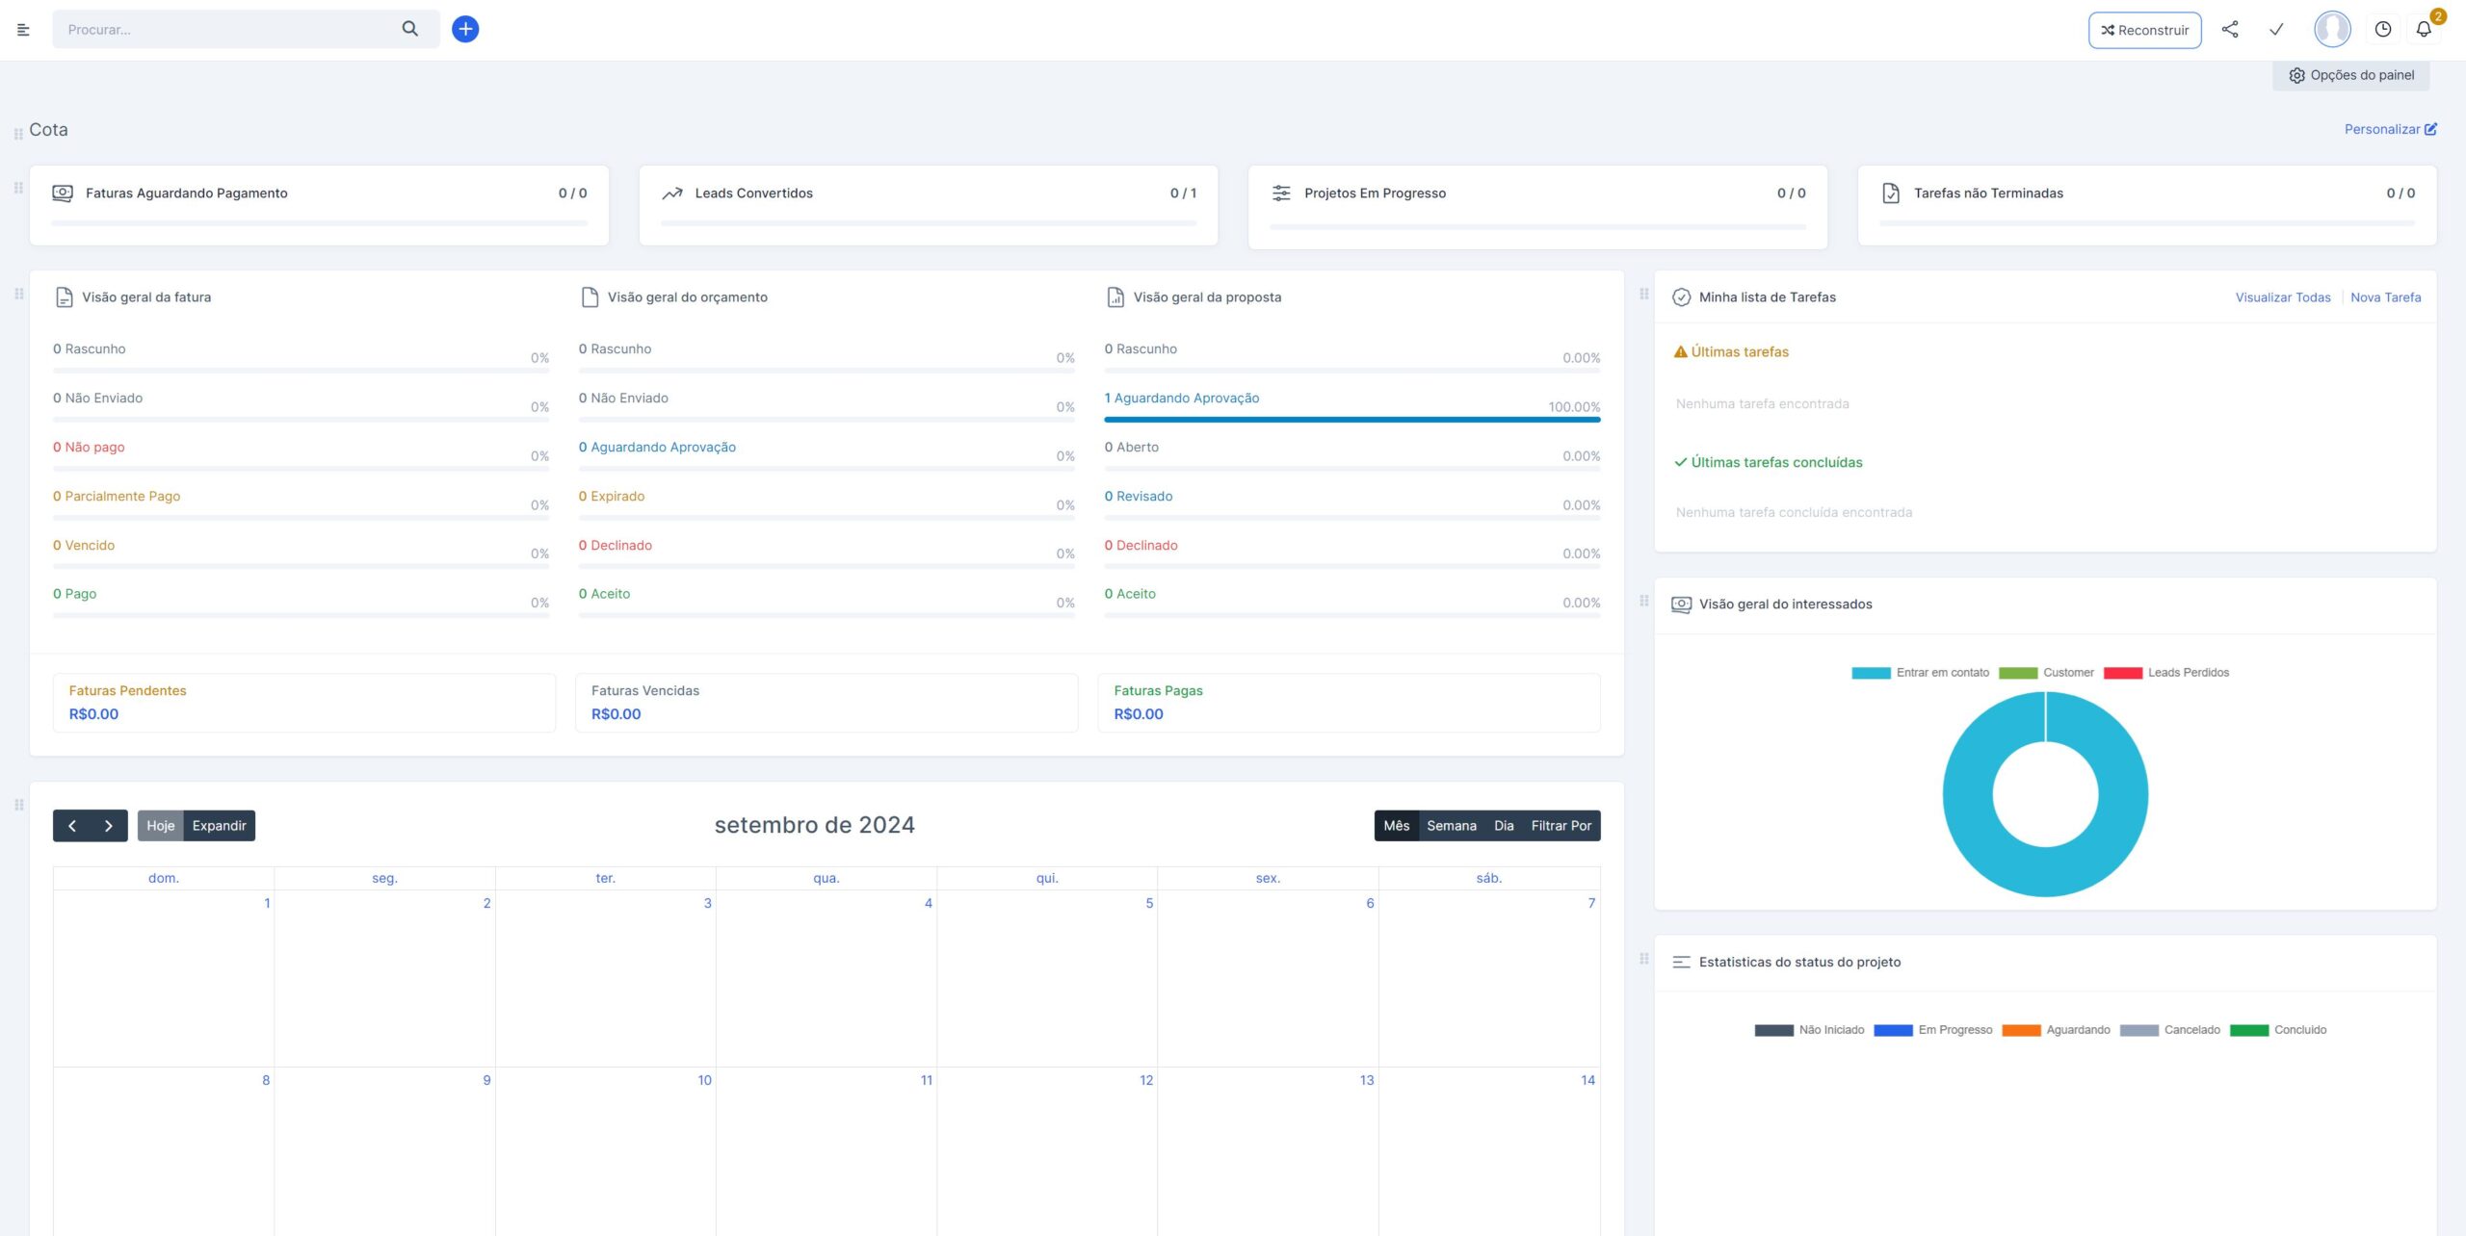Screen dimensions: 2466x1236
Task: Open Opções do painel
Action: 2350,75
